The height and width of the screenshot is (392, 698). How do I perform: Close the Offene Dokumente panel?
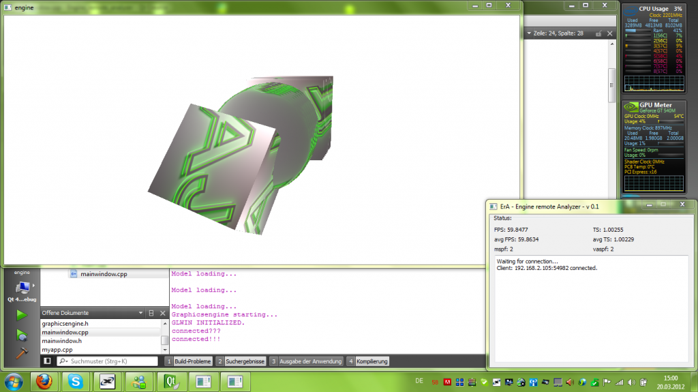[x=162, y=313]
